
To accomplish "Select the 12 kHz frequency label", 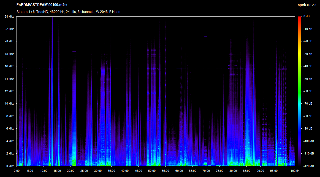I will coord(9,91).
